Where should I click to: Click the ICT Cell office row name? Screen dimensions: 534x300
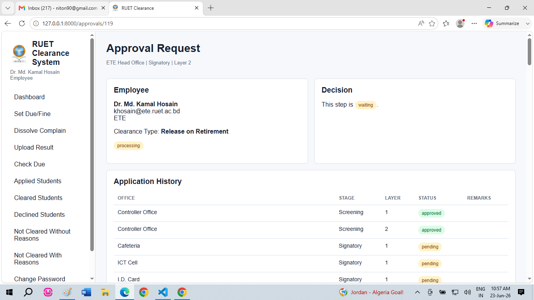127,262
